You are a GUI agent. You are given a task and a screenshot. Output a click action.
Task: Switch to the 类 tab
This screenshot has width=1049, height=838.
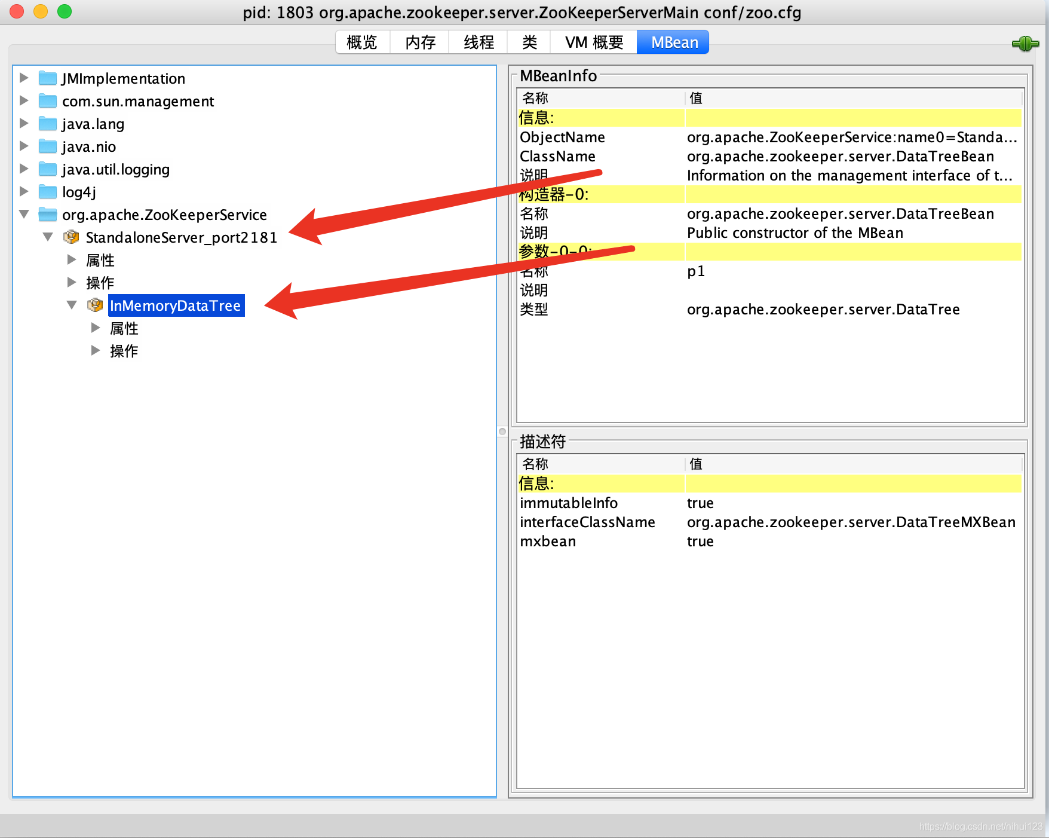pos(529,42)
